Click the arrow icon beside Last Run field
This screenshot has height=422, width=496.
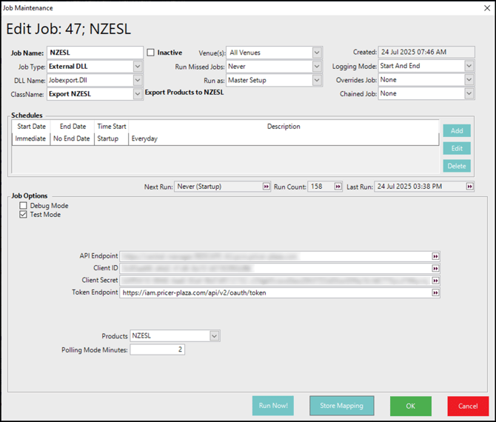469,187
